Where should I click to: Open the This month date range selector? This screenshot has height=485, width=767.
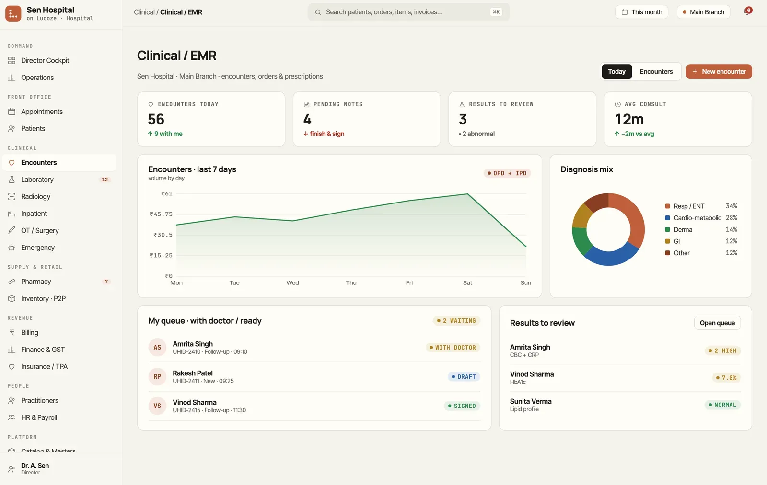point(641,12)
